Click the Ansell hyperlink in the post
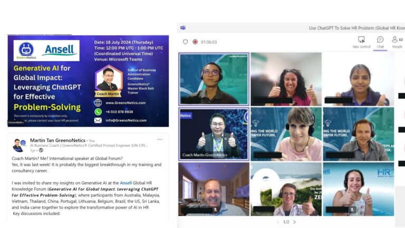This screenshot has width=405, height=228. [126, 183]
